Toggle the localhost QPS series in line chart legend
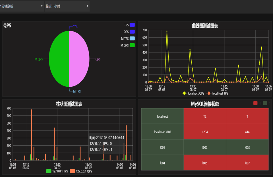 pyautogui.click(x=193, y=93)
